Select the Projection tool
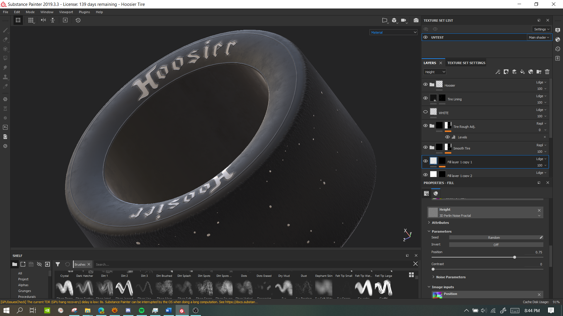This screenshot has width=563, height=316. (5, 49)
